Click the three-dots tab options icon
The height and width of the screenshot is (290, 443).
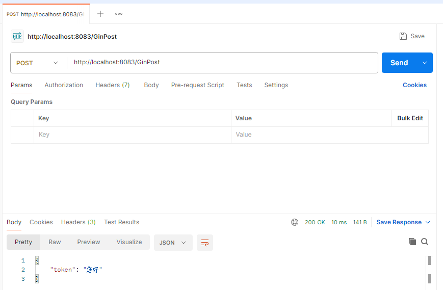tap(119, 14)
